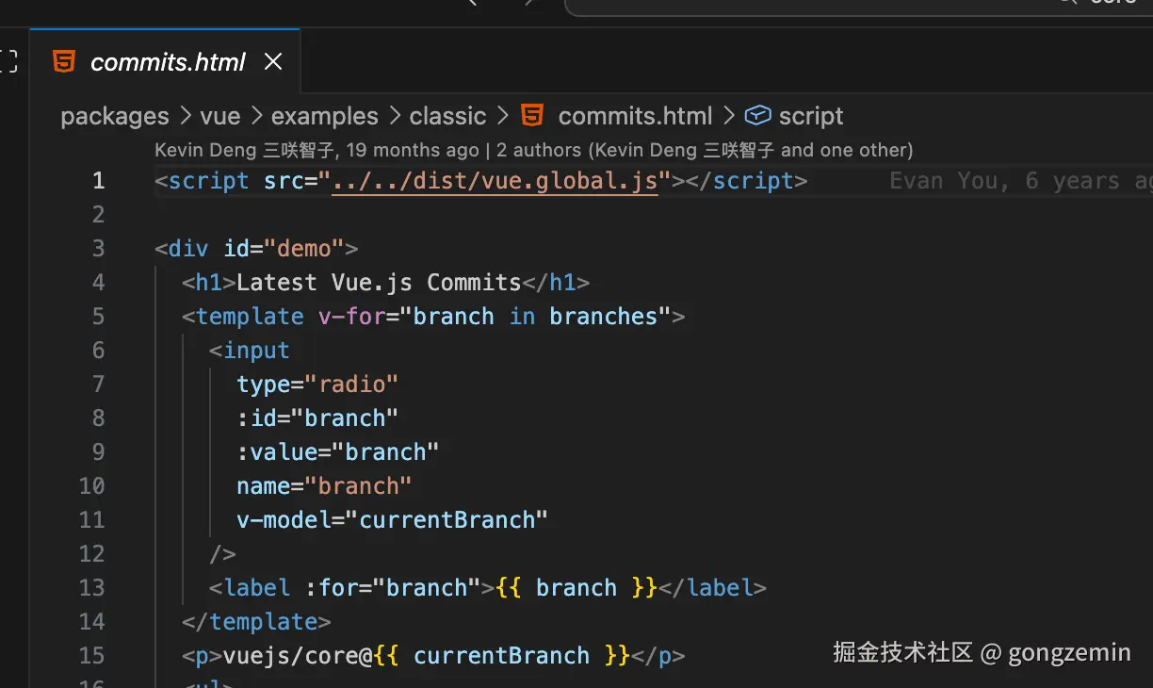Click the breadcrumb chevron between packages and vue
The height and width of the screenshot is (688, 1153).
tap(185, 117)
